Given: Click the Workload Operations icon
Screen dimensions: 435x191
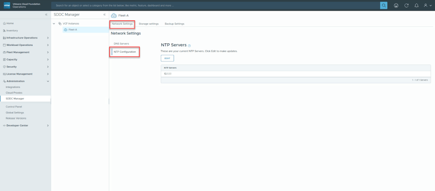Looking at the screenshot, I should tap(4, 45).
